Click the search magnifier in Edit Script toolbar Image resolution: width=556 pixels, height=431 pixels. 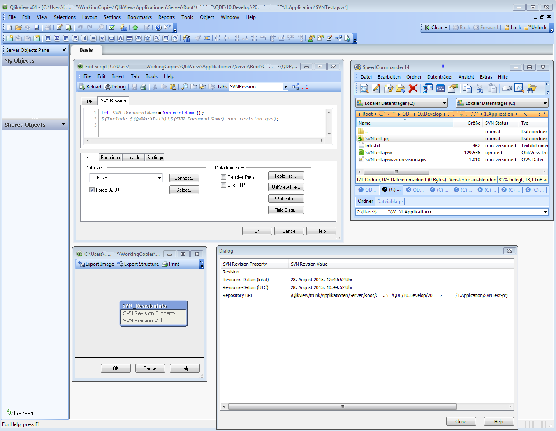tap(185, 87)
